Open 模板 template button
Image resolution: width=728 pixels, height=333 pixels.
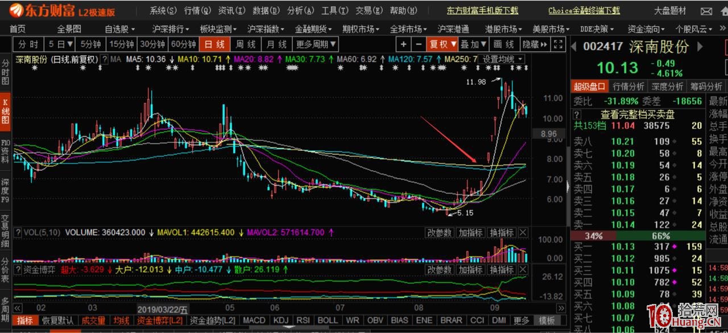[546, 320]
